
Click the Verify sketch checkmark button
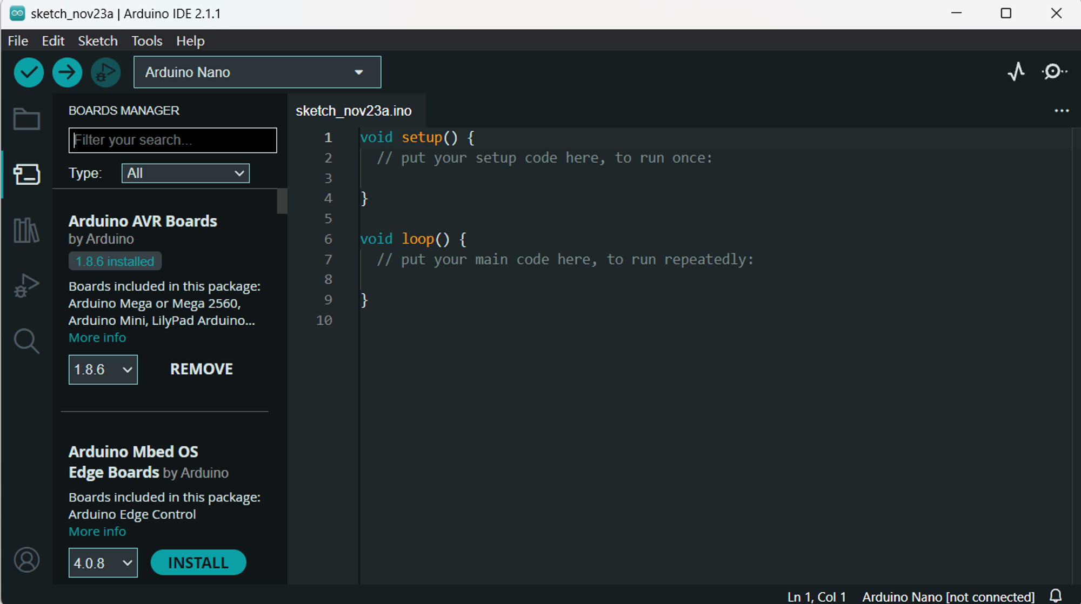click(29, 72)
